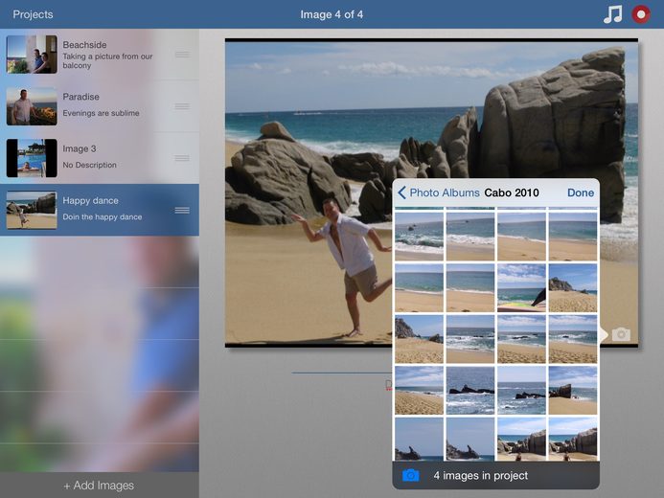
Task: Pick third-row second photo of choppy waves
Action: pos(470,339)
